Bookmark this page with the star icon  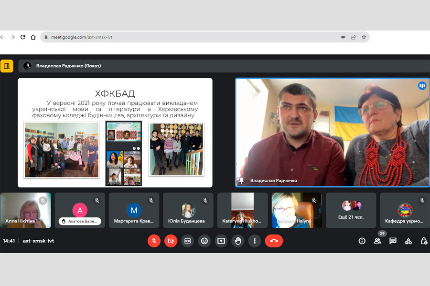coord(364,37)
